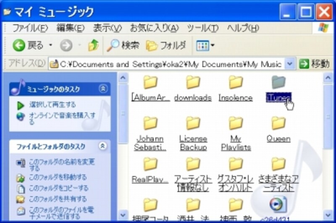The width and height of the screenshot is (336, 223).
Task: Select the アーティスト情報なし folder icon
Action: [193, 164]
